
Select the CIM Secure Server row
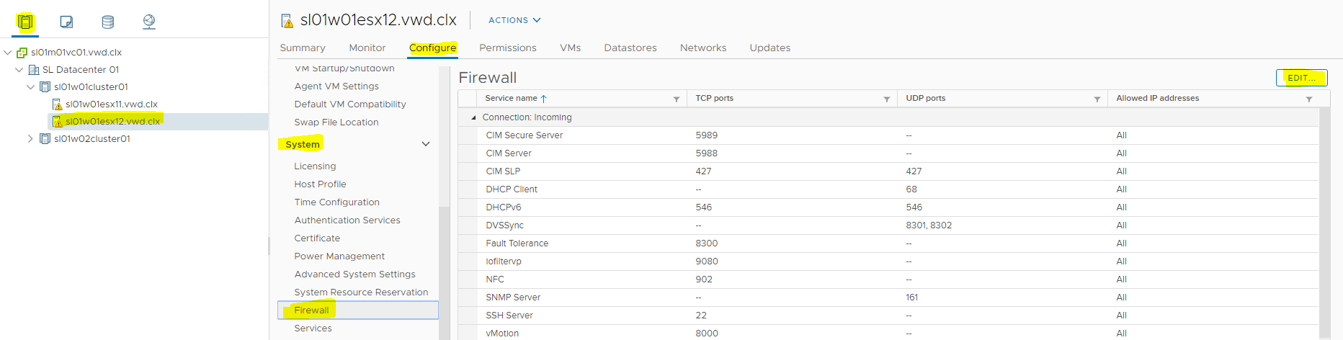tap(888, 135)
